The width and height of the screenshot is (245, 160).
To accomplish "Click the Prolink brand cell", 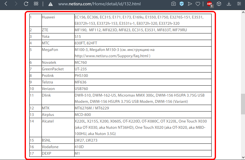I will coord(58,76).
